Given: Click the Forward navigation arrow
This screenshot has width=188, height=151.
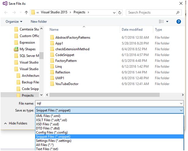Looking at the screenshot, I should tap(14, 13).
